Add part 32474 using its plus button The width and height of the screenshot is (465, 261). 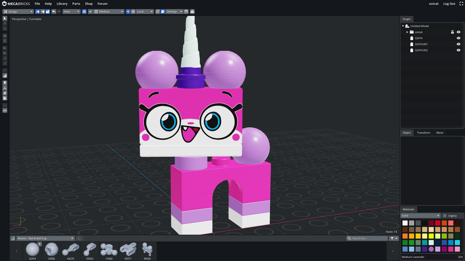coord(40,244)
